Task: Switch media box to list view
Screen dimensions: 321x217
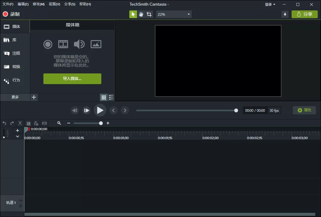Action: click(111, 97)
